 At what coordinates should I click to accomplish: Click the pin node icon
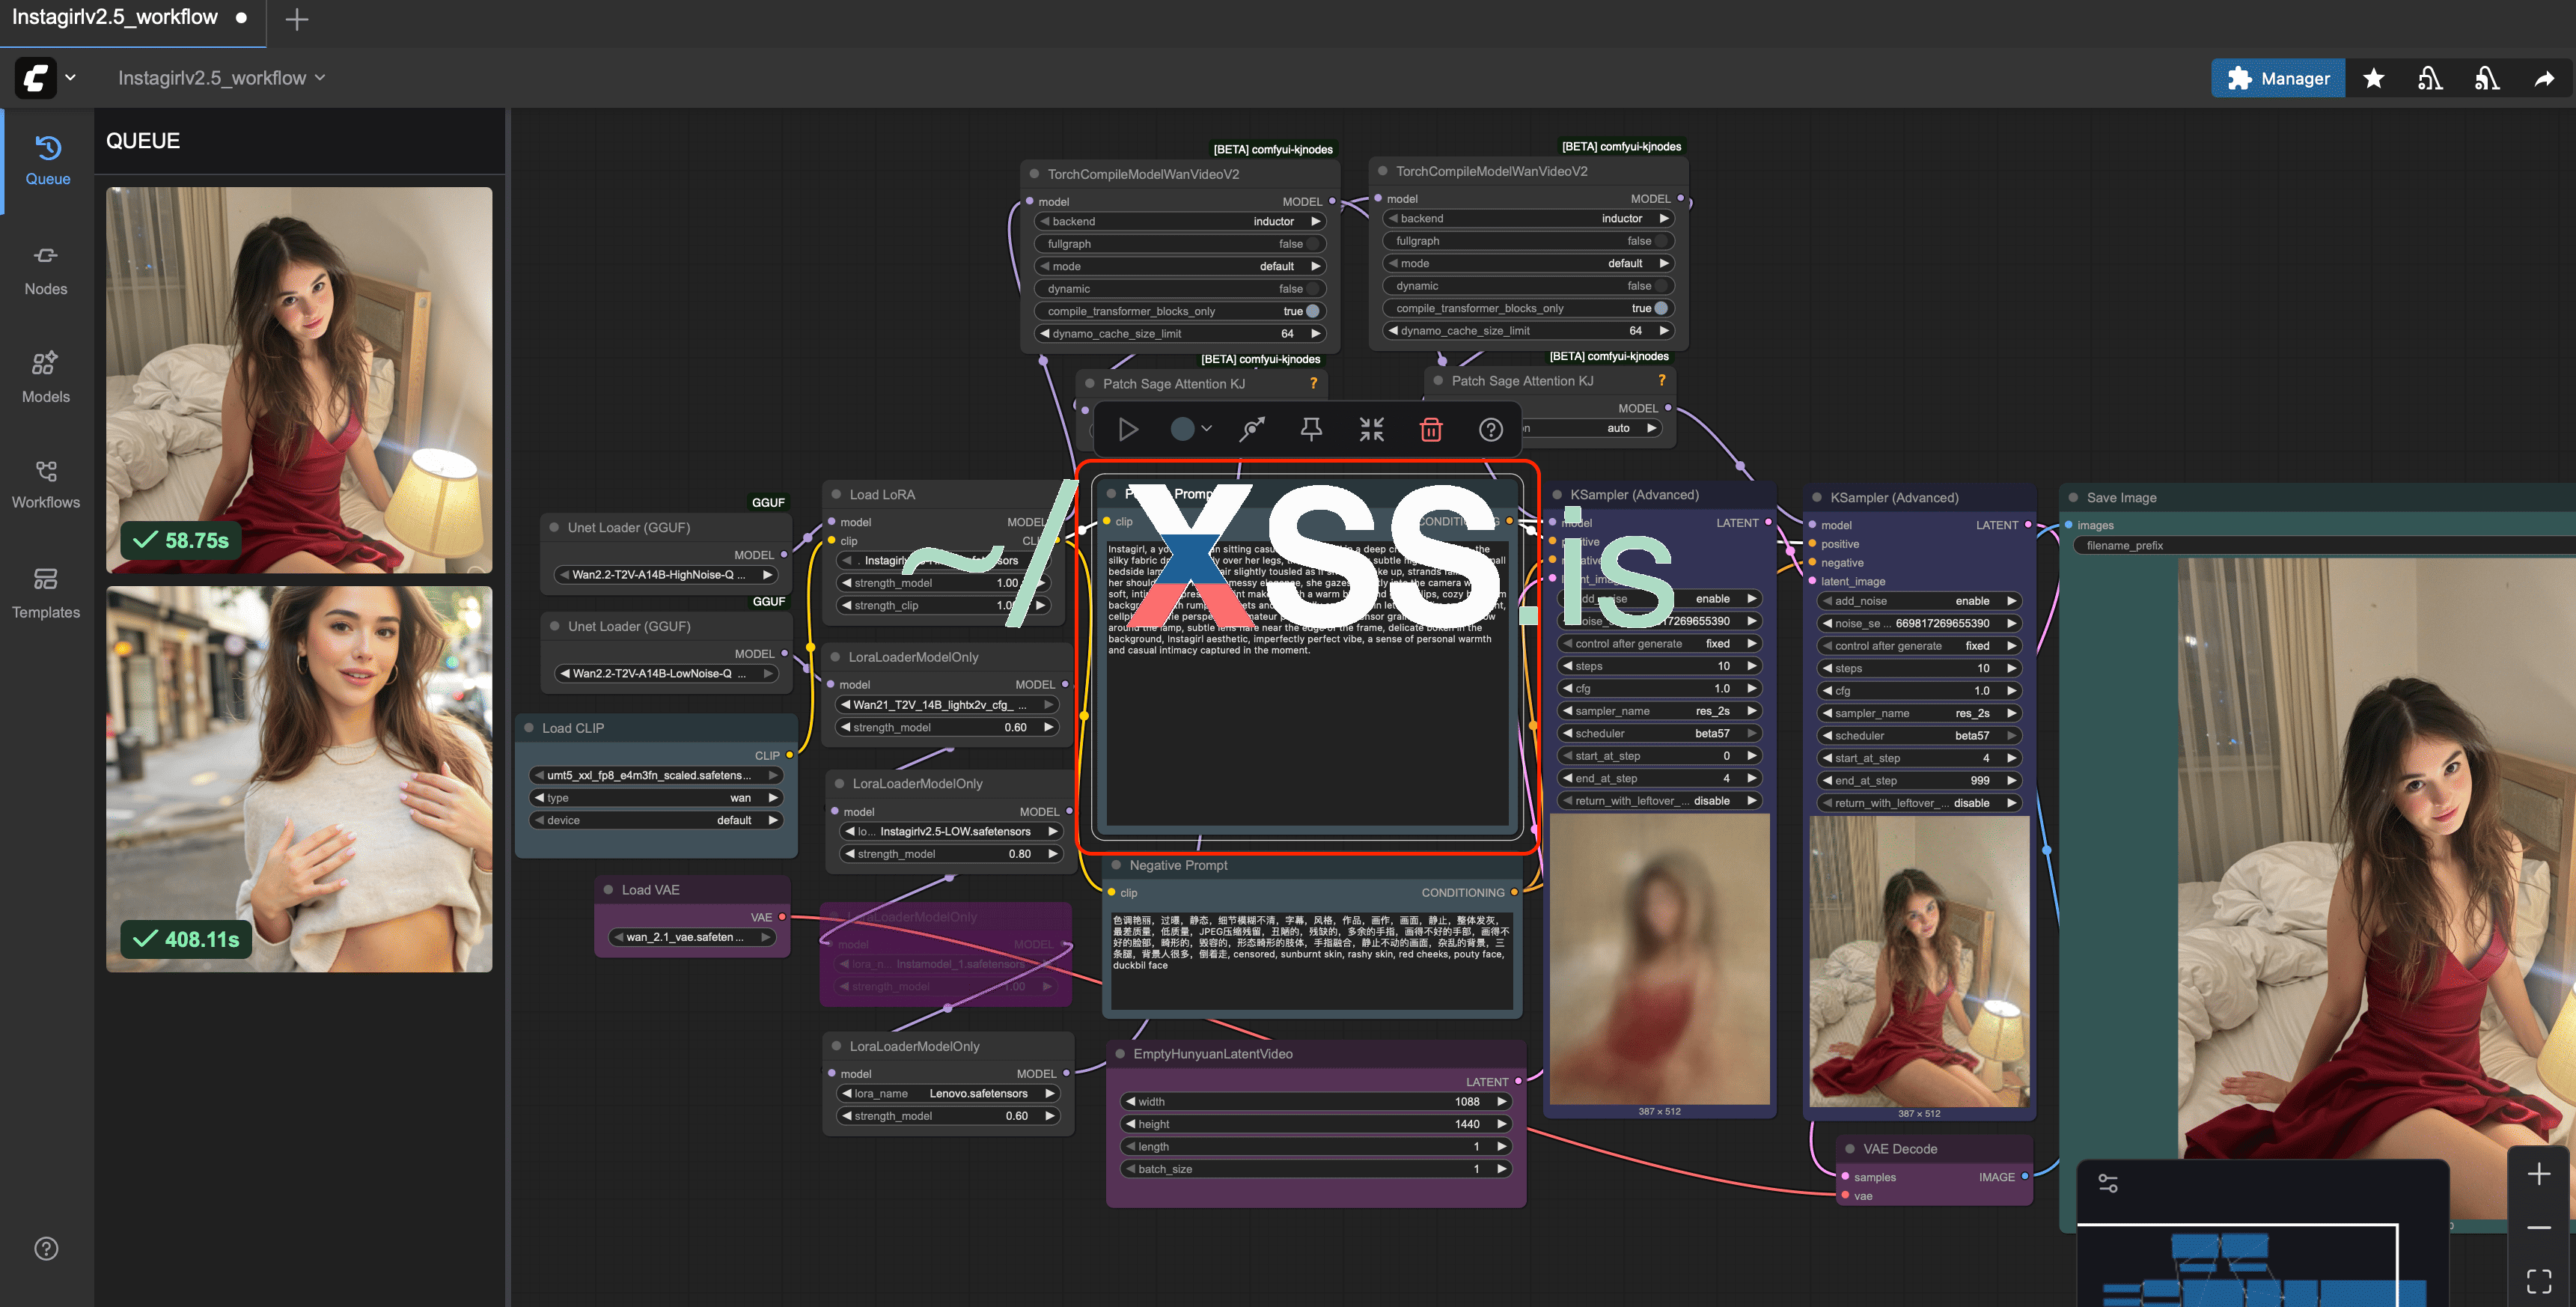(x=1311, y=430)
